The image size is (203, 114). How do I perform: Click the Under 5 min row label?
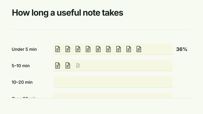pyautogui.click(x=24, y=49)
